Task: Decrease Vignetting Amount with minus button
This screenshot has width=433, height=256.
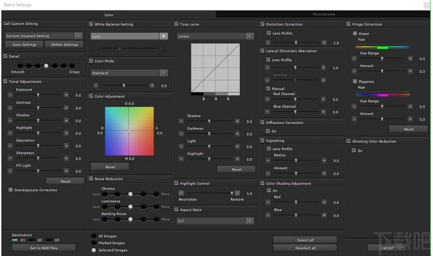Action: [268, 173]
